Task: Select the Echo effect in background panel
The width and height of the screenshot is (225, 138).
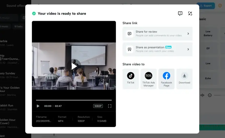Action: pos(208,78)
